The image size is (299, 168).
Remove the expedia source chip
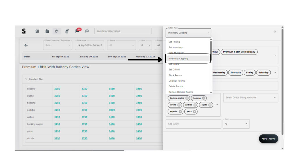click(x=180, y=111)
